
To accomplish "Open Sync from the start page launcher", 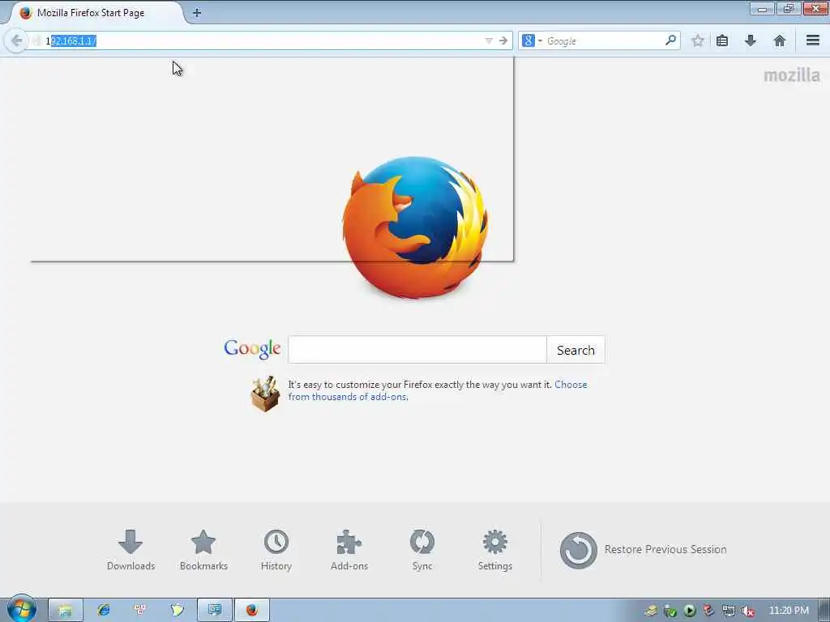I will pyautogui.click(x=421, y=550).
